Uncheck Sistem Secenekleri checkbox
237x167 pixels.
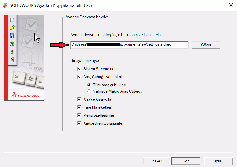click(79, 69)
